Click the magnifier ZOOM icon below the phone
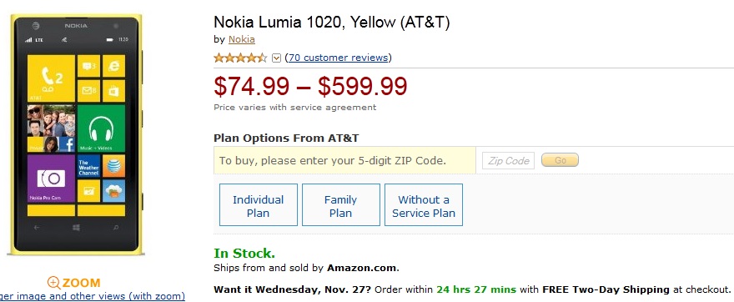The width and height of the screenshot is (734, 302). coord(54,283)
